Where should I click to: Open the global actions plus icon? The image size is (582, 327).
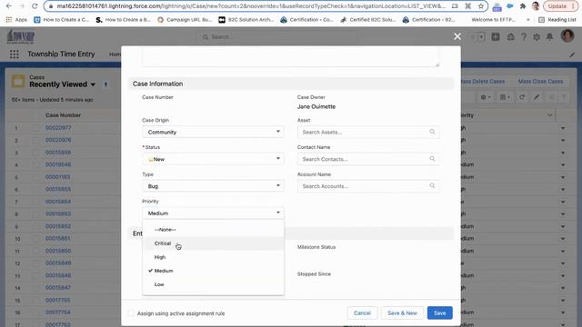496,36
